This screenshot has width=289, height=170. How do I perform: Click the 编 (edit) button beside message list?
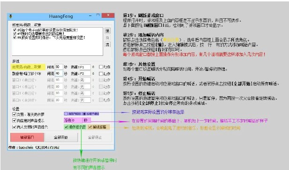107,31
